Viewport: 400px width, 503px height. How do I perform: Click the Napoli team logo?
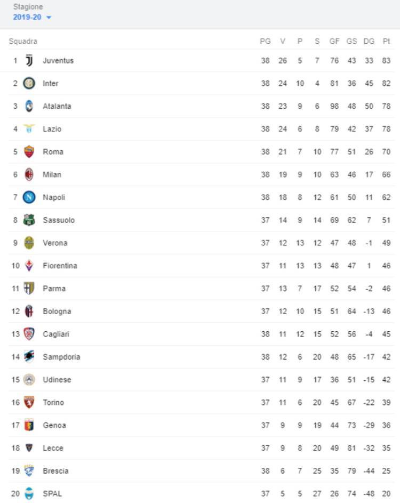(x=29, y=197)
